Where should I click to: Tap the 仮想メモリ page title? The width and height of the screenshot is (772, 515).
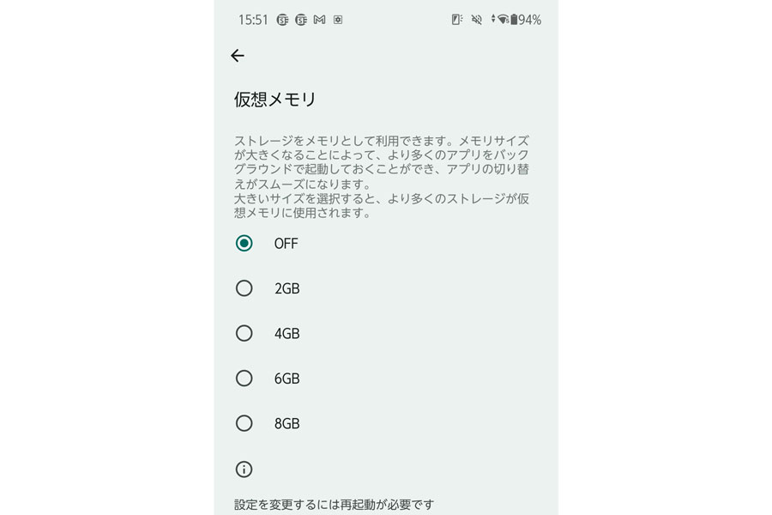[274, 100]
